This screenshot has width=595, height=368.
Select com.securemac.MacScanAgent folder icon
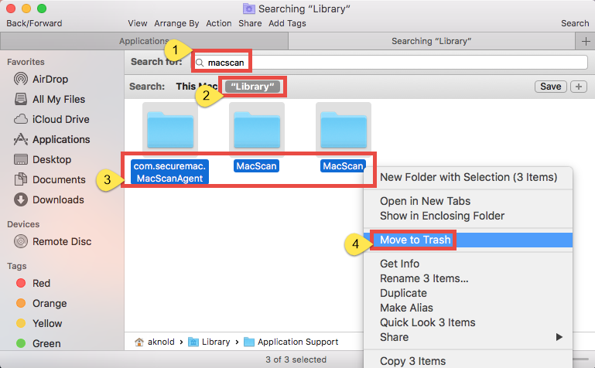[170, 130]
